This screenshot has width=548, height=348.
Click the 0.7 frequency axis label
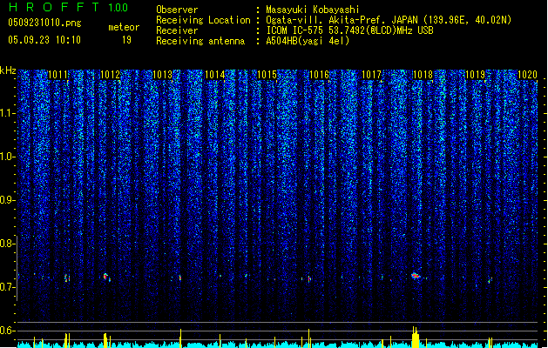(x=7, y=287)
